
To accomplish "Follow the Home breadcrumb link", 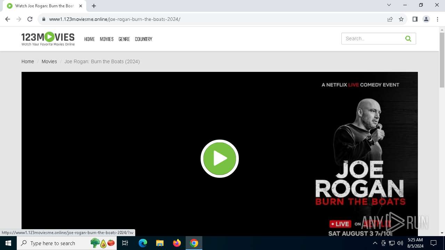I will (28, 61).
